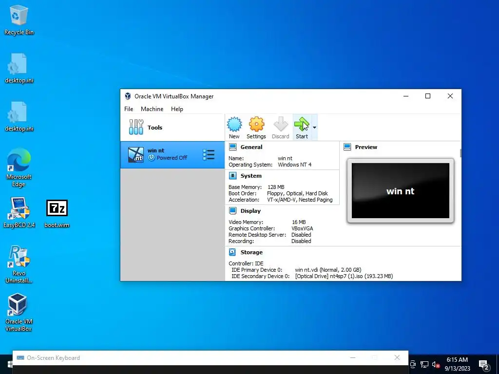Click the System section chip icon

(232, 176)
